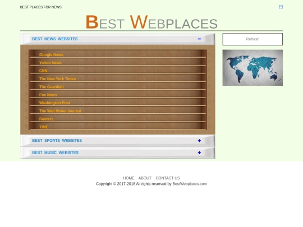
Task: Click the BestWebplaces.com copyright link
Action: tap(190, 184)
